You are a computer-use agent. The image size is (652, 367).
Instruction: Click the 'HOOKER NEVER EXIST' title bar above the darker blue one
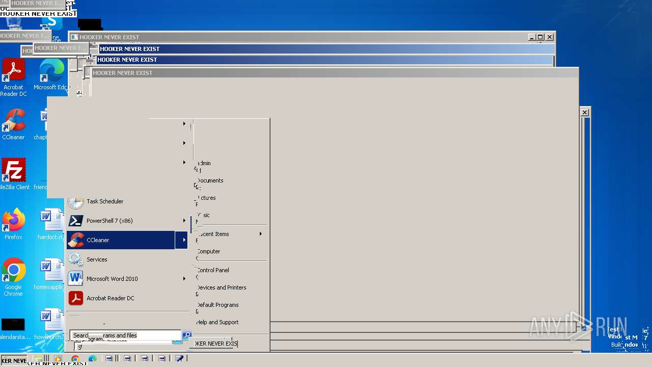pos(326,49)
